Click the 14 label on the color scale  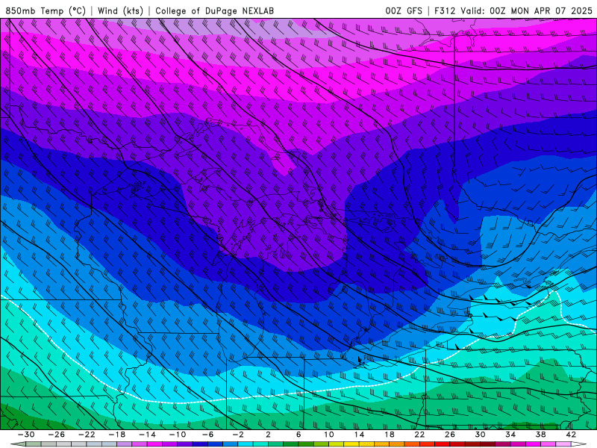click(359, 435)
